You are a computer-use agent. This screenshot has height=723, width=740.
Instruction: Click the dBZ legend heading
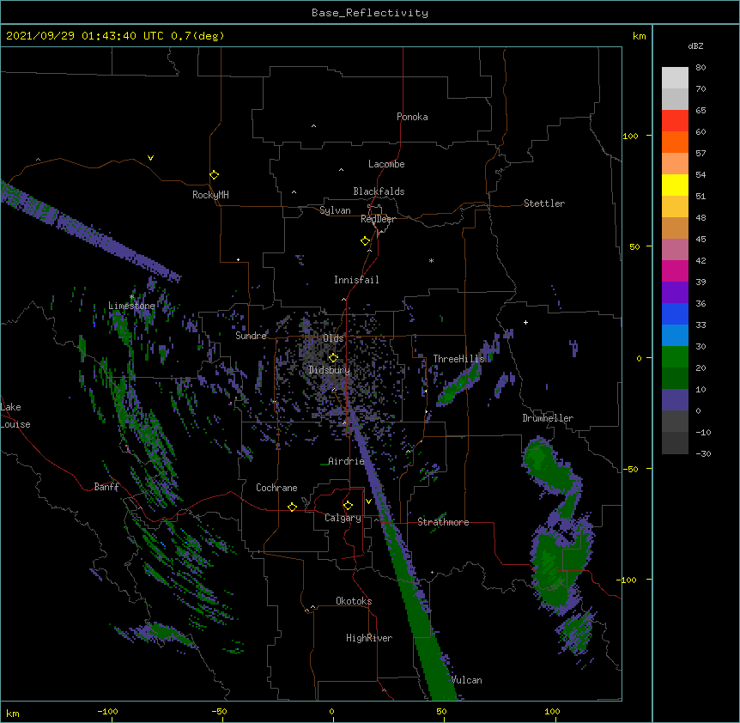point(695,46)
